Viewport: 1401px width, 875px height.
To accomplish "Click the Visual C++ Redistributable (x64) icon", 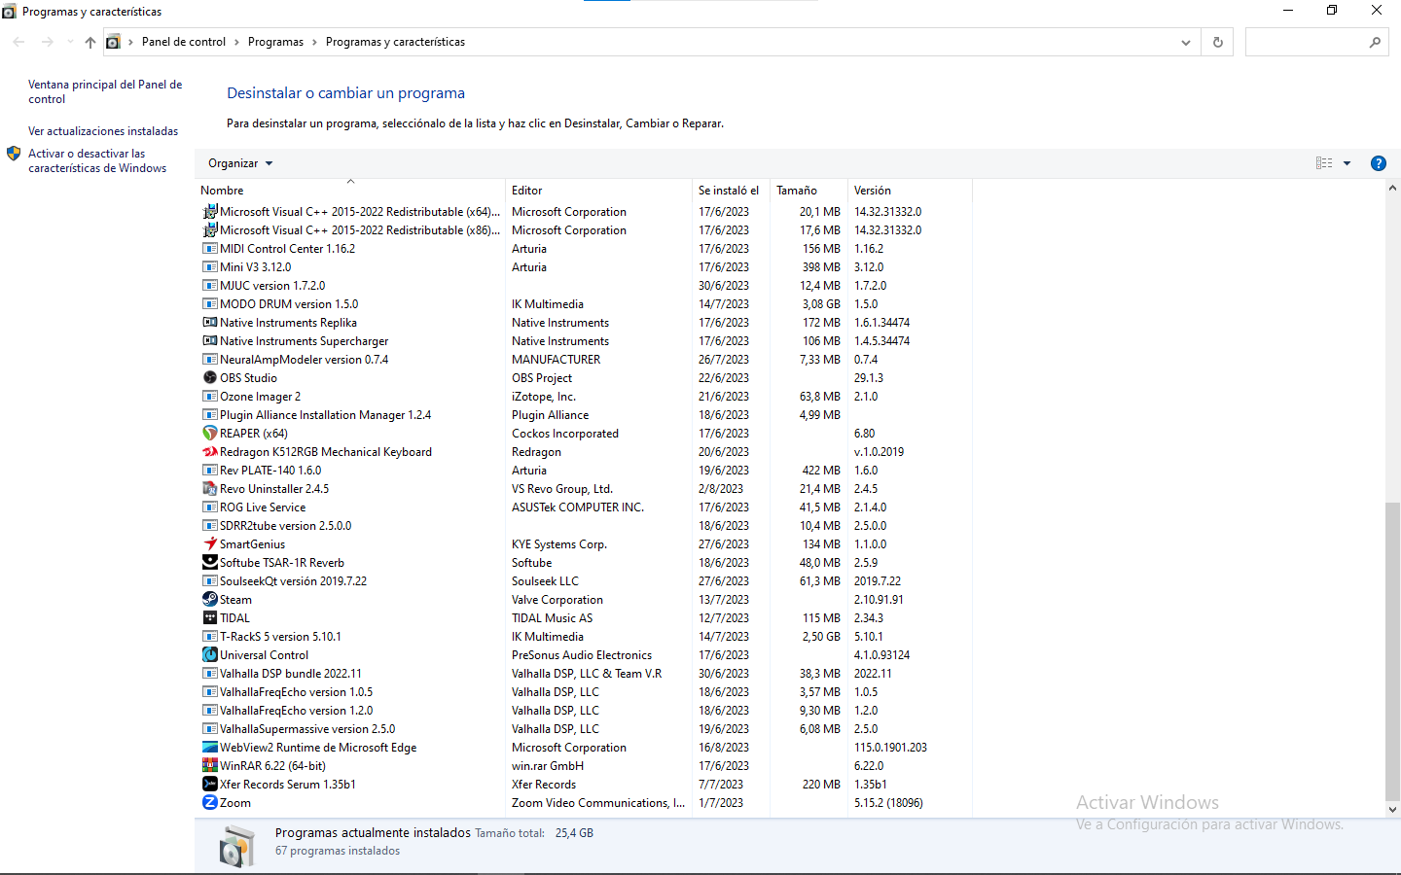I will pos(209,212).
